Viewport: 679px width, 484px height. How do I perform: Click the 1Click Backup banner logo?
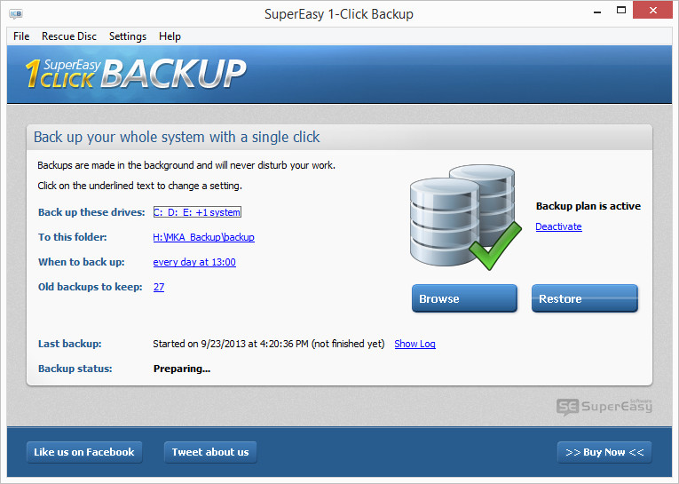[x=136, y=74]
